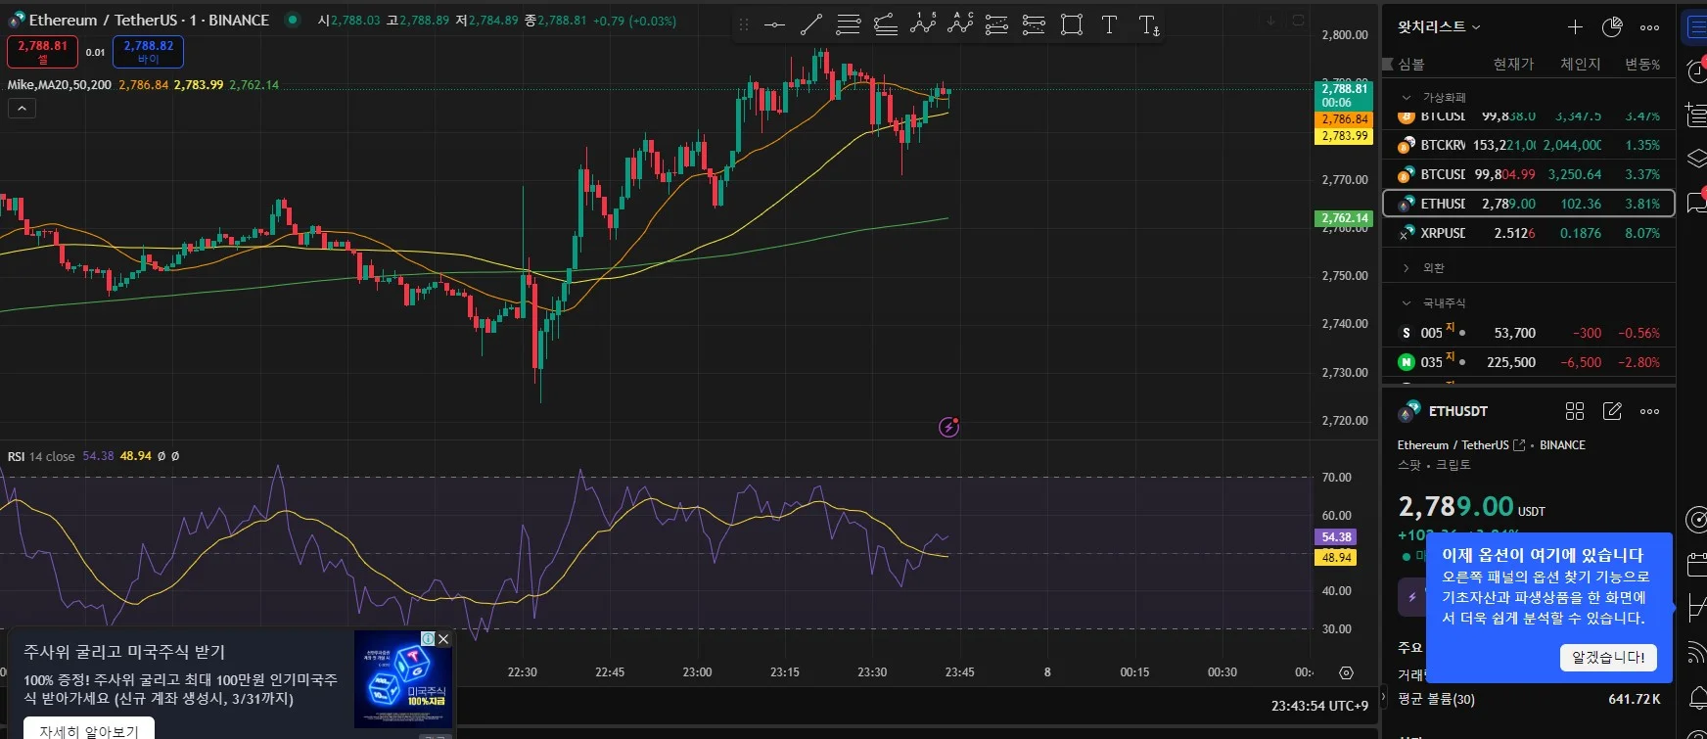Select the pitchfork drawing tool
1707x739 pixels.
click(x=886, y=24)
